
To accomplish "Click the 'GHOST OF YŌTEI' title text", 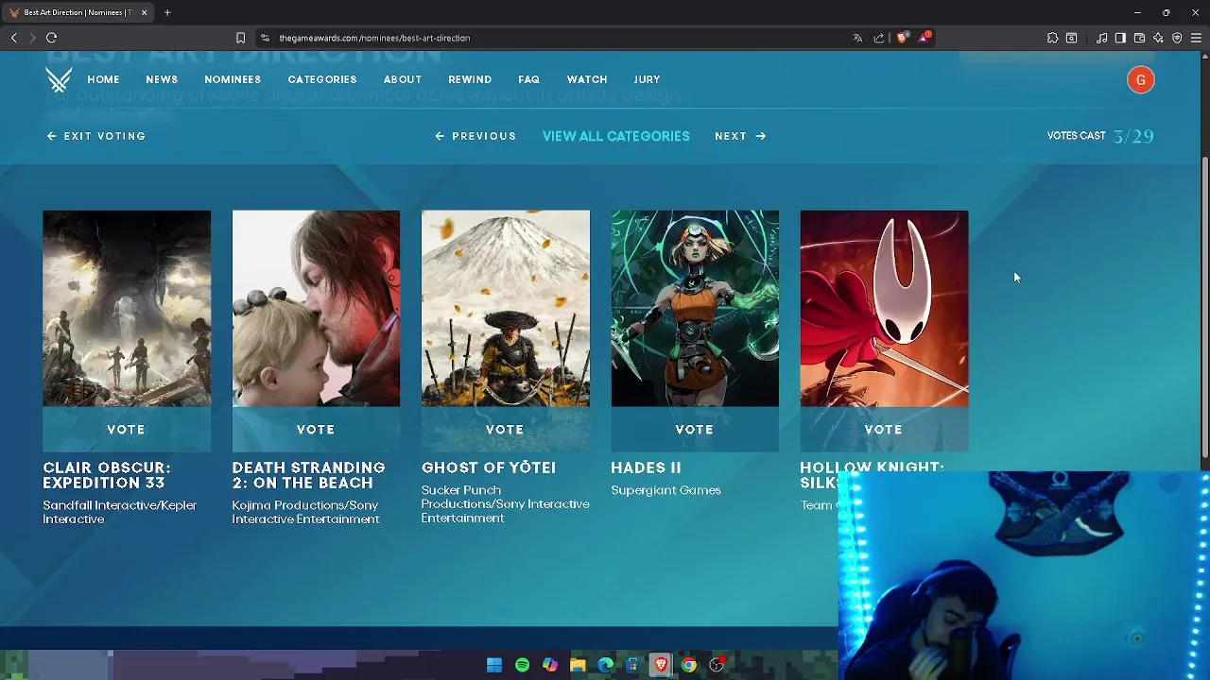I will 489,467.
